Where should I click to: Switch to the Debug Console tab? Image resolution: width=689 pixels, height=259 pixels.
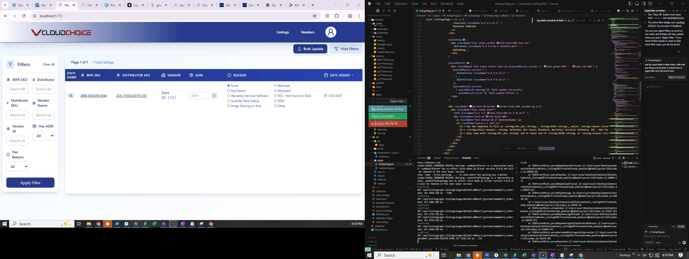click(x=451, y=158)
